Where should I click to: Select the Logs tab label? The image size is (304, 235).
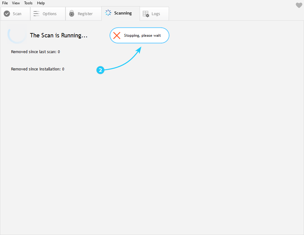point(156,14)
